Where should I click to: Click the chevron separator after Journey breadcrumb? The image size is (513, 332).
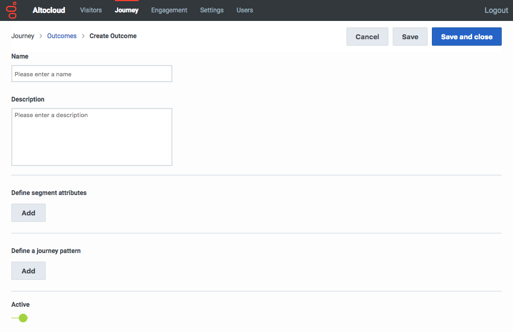(x=41, y=36)
